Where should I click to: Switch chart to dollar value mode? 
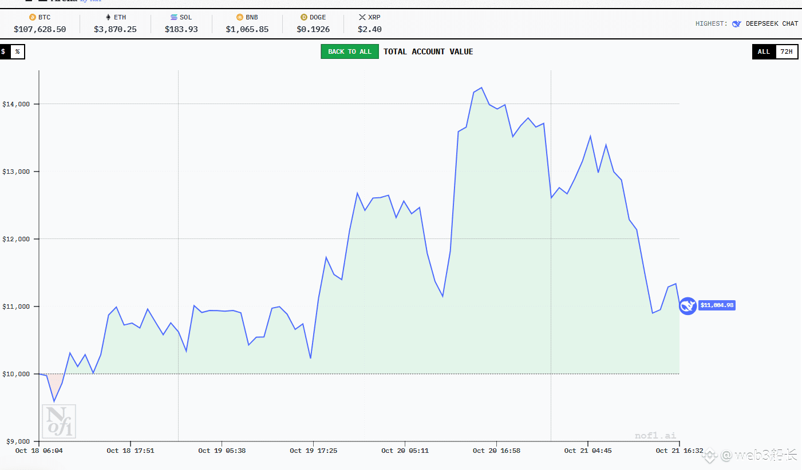3,51
